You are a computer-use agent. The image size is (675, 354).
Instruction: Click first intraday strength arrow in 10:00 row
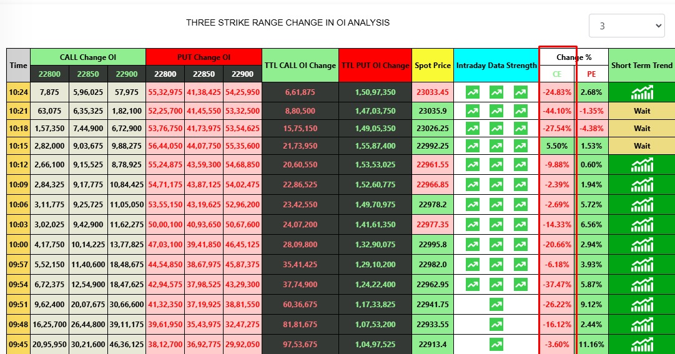click(473, 245)
